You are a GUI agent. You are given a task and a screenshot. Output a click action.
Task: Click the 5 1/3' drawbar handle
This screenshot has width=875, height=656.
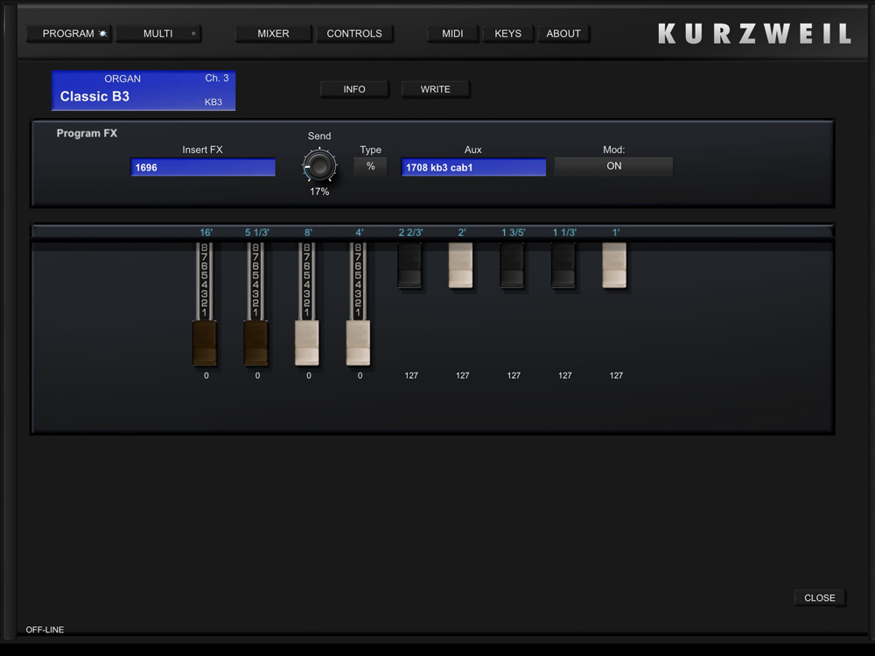coord(256,343)
